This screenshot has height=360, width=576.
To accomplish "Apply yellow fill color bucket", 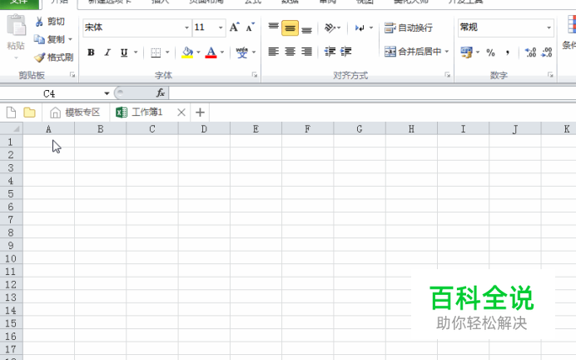I will point(187,52).
